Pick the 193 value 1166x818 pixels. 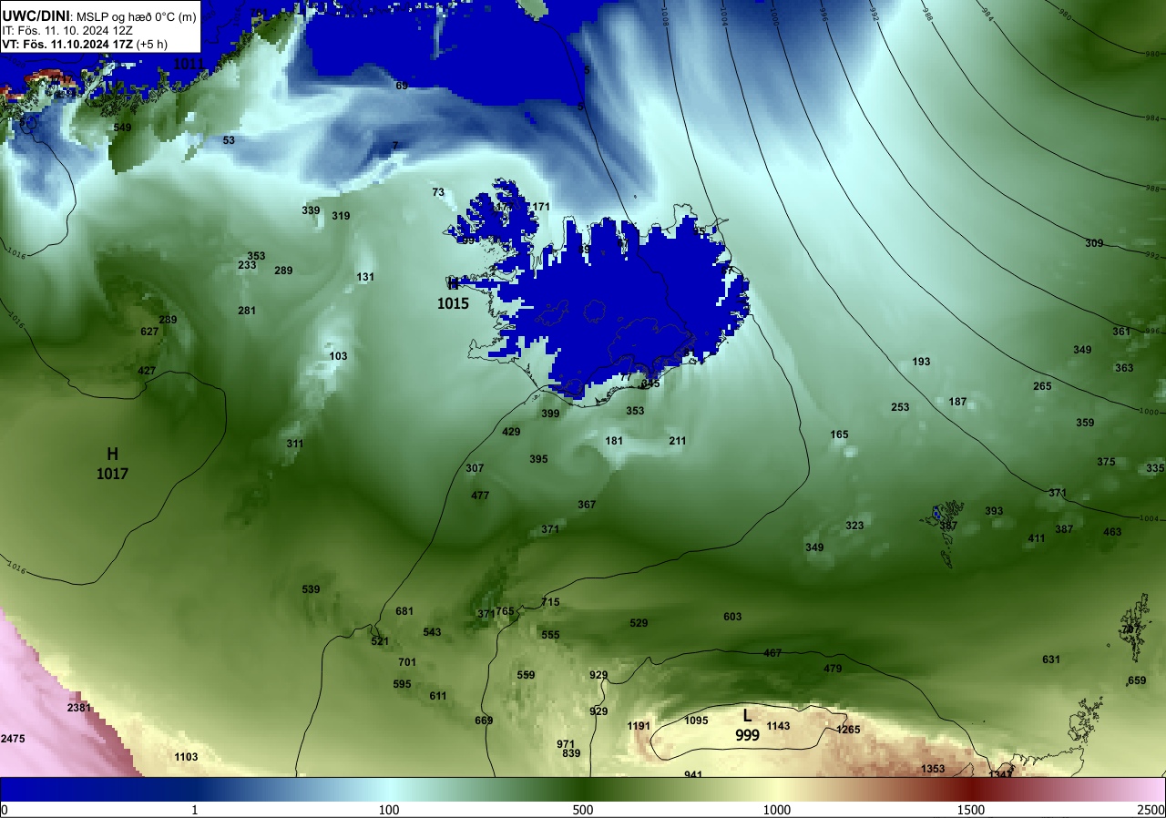pyautogui.click(x=921, y=362)
